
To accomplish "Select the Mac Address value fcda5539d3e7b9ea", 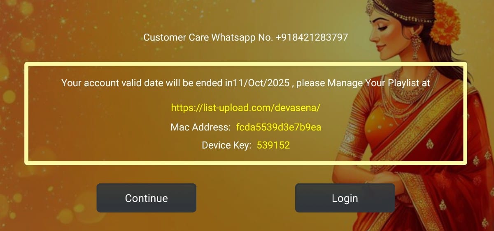I will coord(279,127).
